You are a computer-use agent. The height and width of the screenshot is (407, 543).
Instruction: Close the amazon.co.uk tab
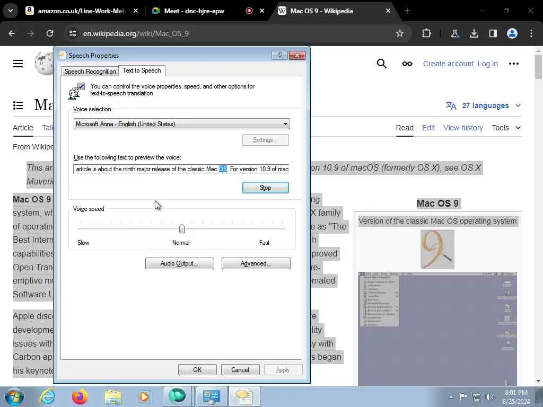pos(136,11)
